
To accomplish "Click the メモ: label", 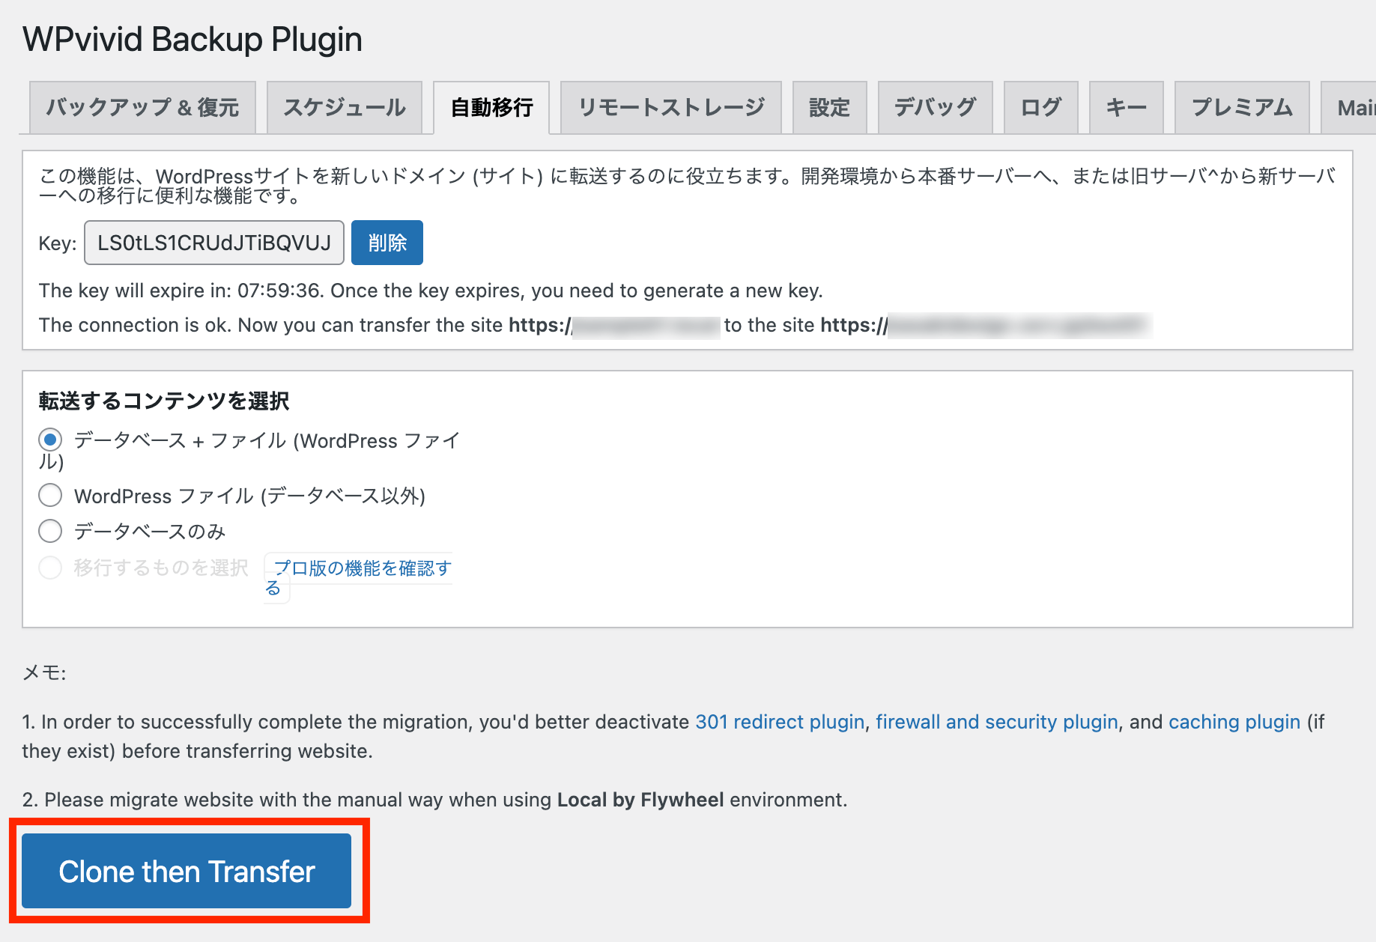I will (44, 672).
